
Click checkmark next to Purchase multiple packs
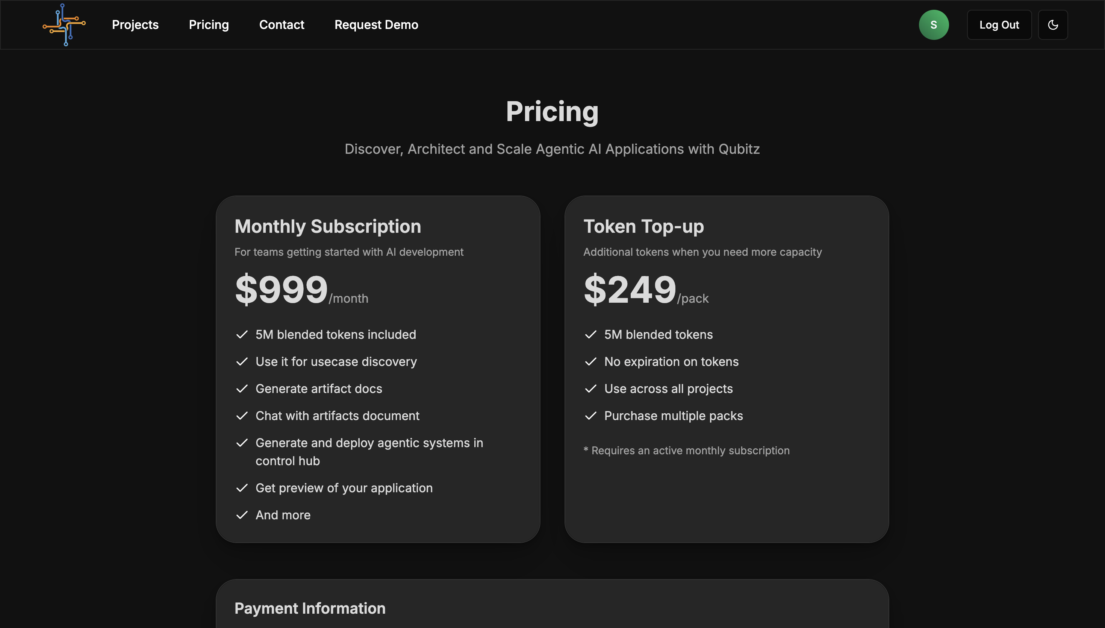[x=590, y=416]
